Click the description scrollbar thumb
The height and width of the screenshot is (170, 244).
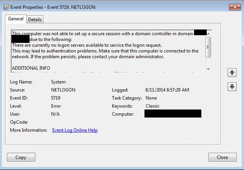pyautogui.click(x=208, y=47)
